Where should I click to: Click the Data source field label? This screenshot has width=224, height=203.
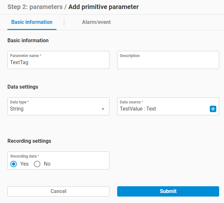coord(130,102)
